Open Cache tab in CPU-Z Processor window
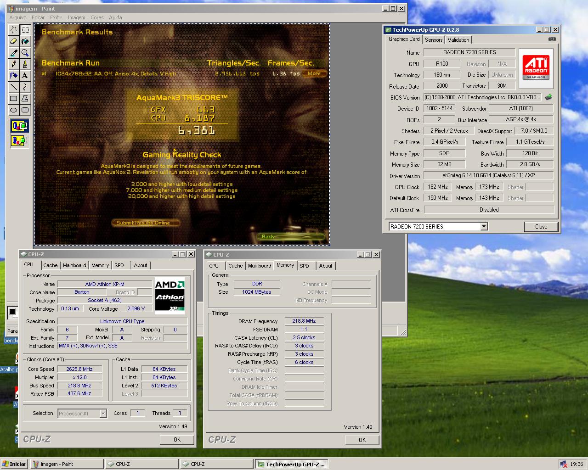The image size is (588, 470). (x=51, y=265)
